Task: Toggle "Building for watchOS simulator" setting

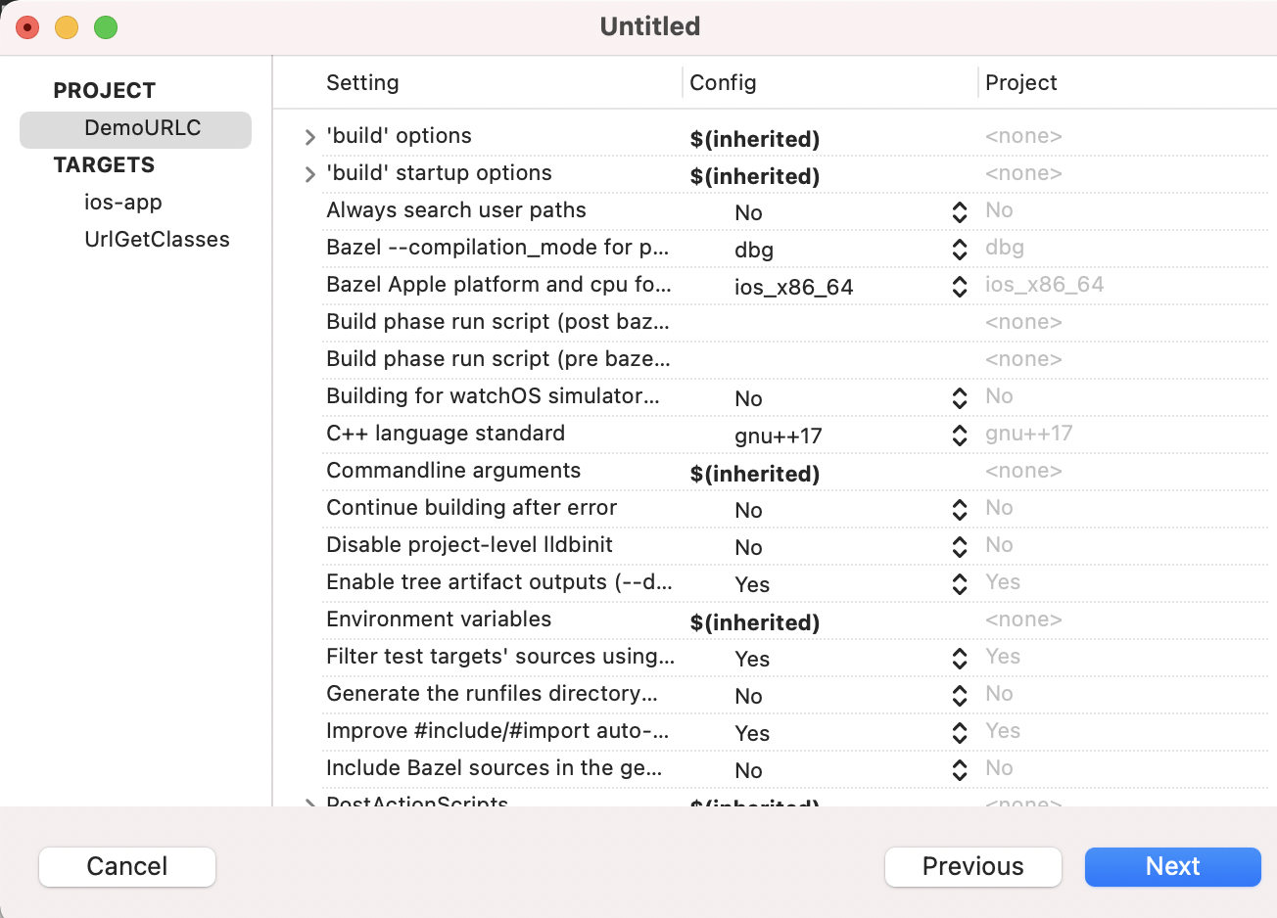Action: point(958,397)
